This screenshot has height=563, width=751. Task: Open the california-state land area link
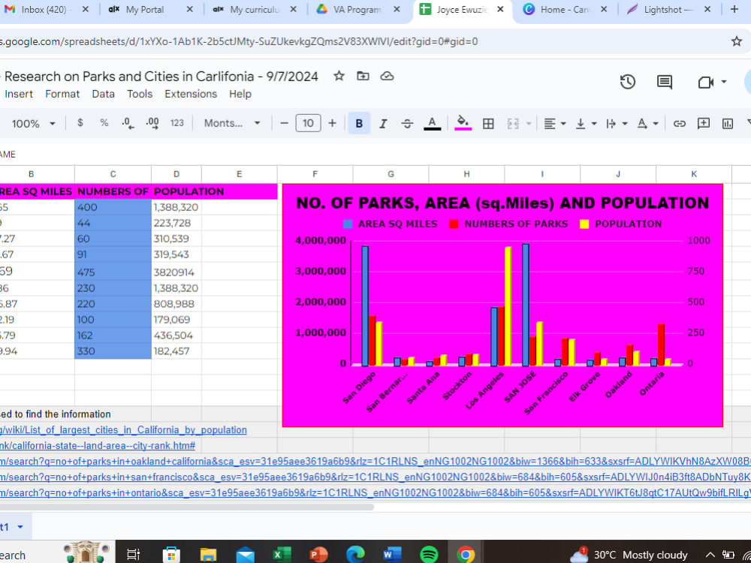click(98, 446)
